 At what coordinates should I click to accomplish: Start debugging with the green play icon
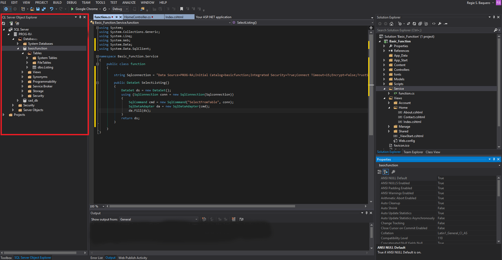72,9
